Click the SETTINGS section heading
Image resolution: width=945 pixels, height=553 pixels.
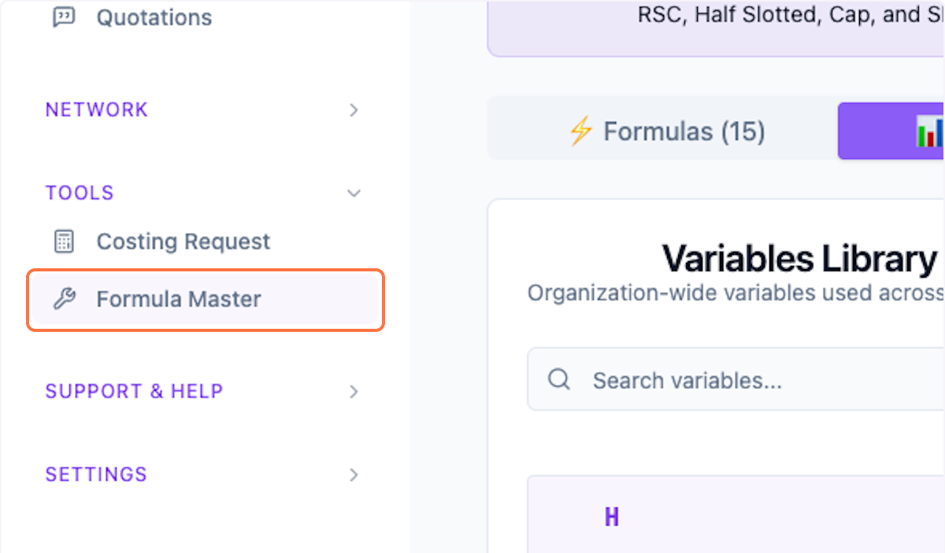click(96, 474)
